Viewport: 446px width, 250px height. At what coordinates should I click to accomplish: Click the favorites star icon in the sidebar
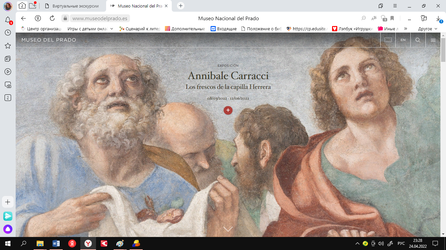click(x=8, y=46)
